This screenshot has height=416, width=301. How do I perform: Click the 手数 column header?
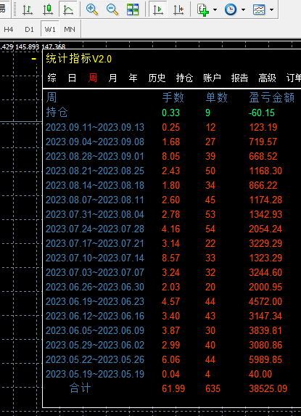coord(173,97)
